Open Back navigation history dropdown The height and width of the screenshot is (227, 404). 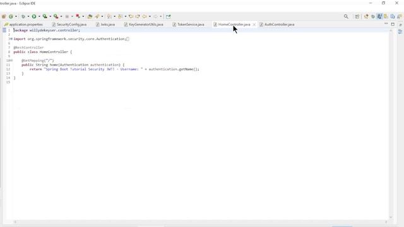coord(150,16)
